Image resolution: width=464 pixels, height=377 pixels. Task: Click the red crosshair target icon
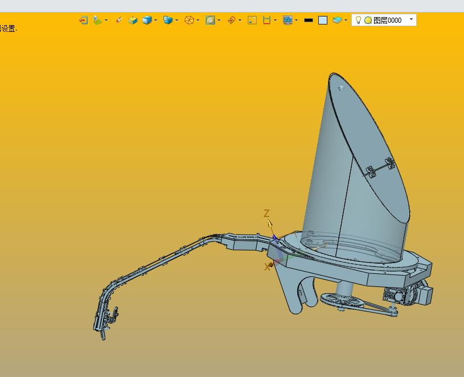click(231, 20)
